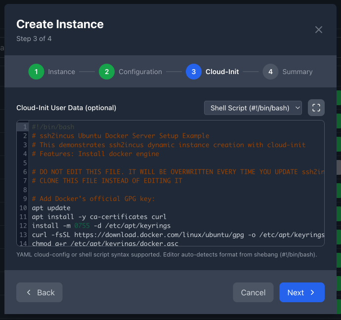Viewport: 341px width, 320px height.
Task: Close the Create Instance dialog
Action: pyautogui.click(x=319, y=30)
